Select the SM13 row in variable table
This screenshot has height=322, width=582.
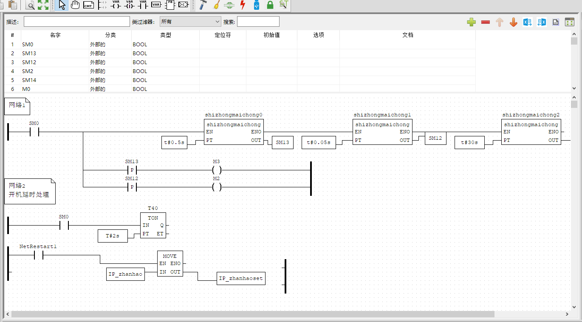click(x=55, y=53)
